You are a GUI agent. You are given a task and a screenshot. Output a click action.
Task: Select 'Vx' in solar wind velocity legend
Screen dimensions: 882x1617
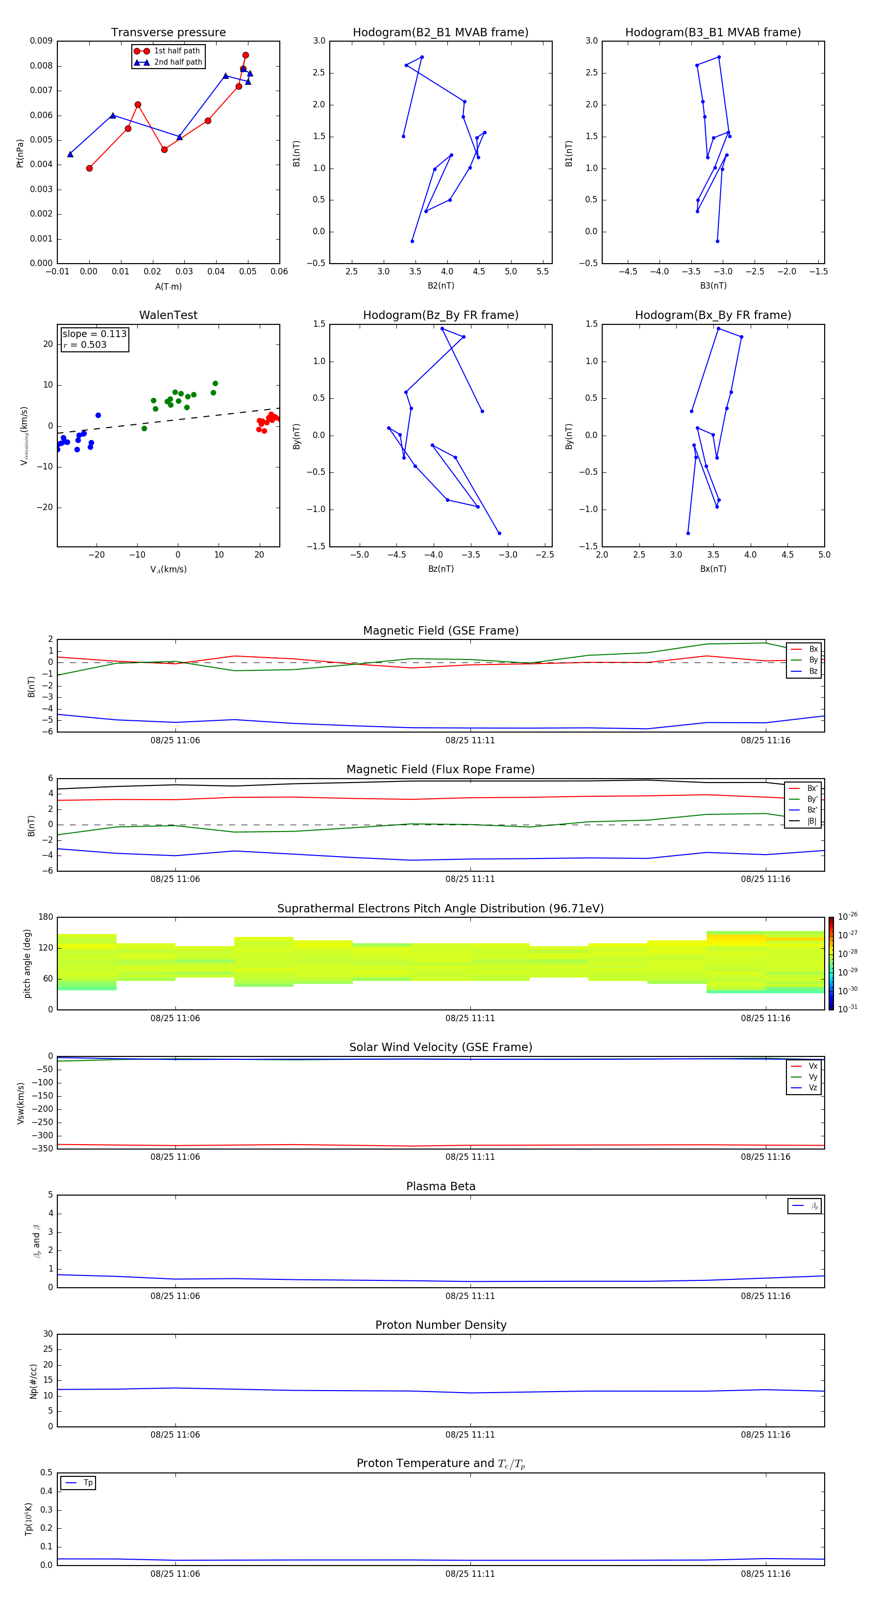(805, 1067)
